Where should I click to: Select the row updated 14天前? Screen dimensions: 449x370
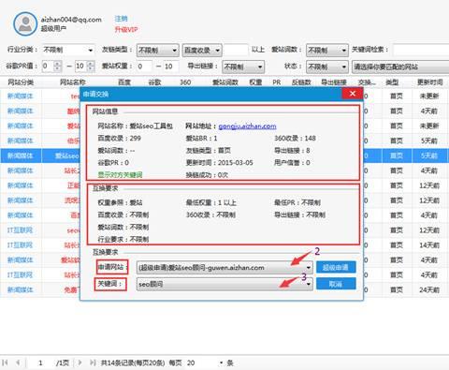point(224,245)
